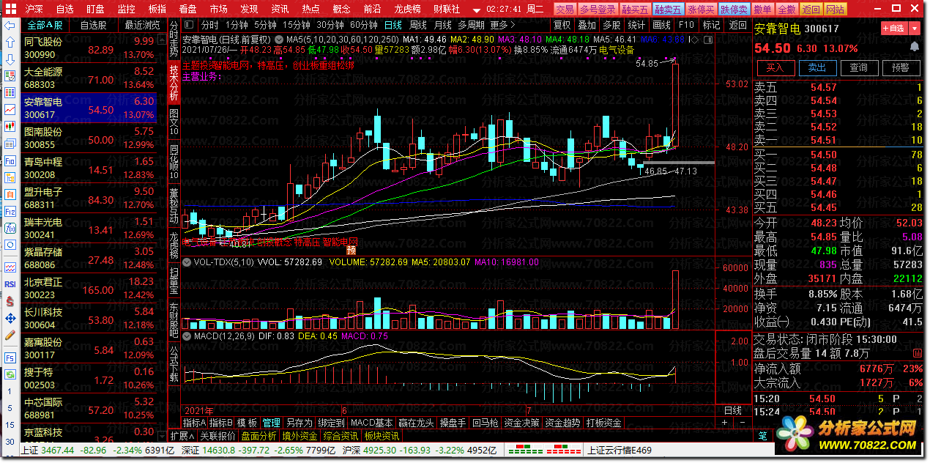Click the 交易 trade button
Image resolution: width=930 pixels, height=463 pixels.
click(x=565, y=10)
